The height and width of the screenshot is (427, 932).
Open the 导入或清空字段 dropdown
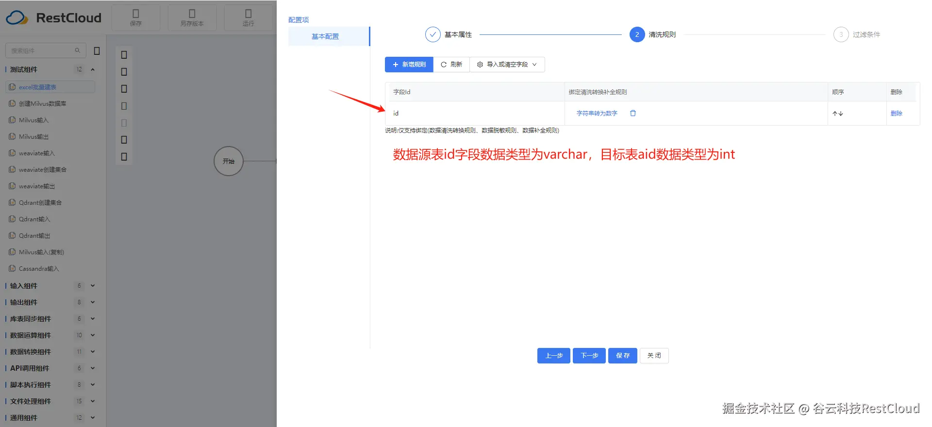(x=507, y=65)
